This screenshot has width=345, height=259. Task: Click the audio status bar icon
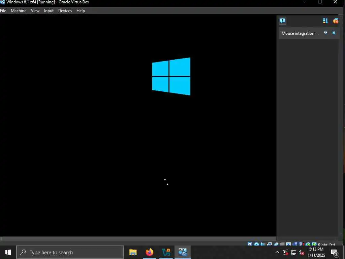tap(263, 244)
